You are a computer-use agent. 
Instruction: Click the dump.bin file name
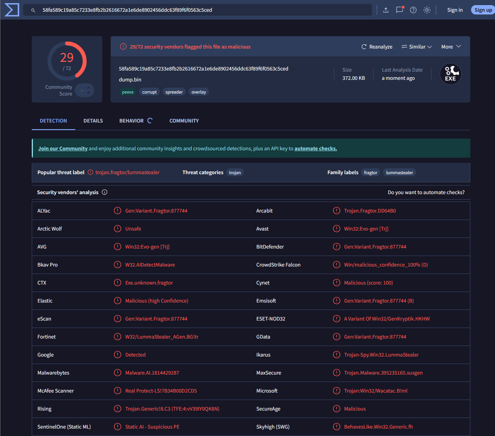pos(130,79)
